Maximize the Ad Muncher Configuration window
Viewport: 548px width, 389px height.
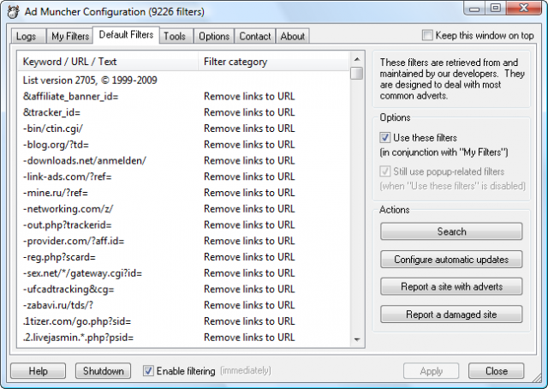tap(495, 9)
